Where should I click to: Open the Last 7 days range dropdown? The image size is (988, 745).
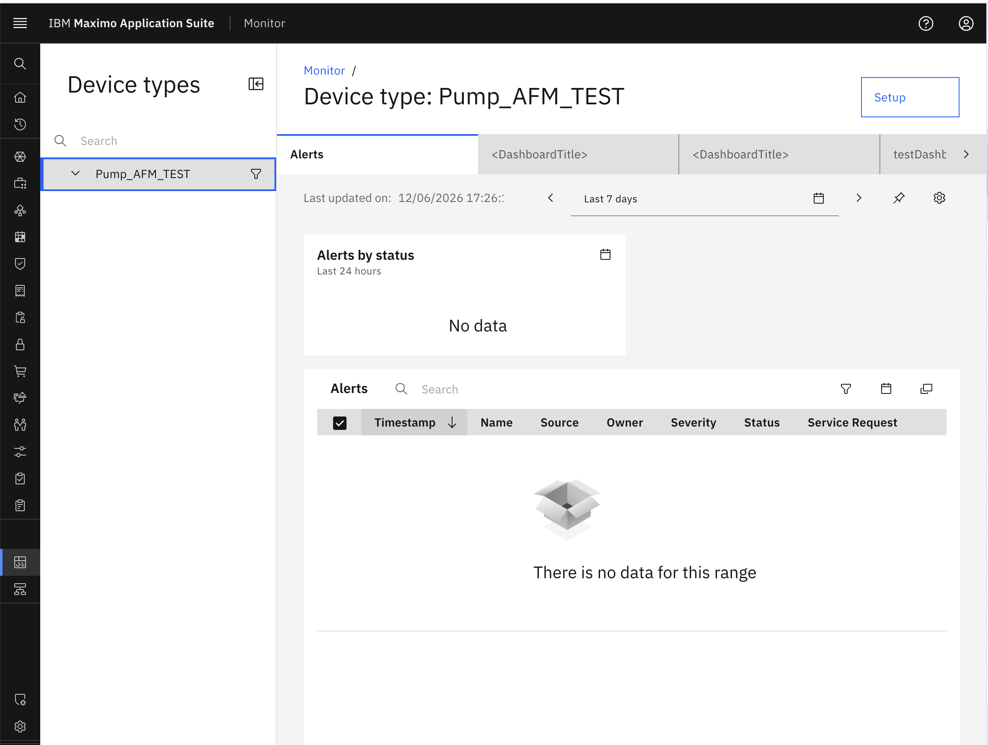point(704,199)
